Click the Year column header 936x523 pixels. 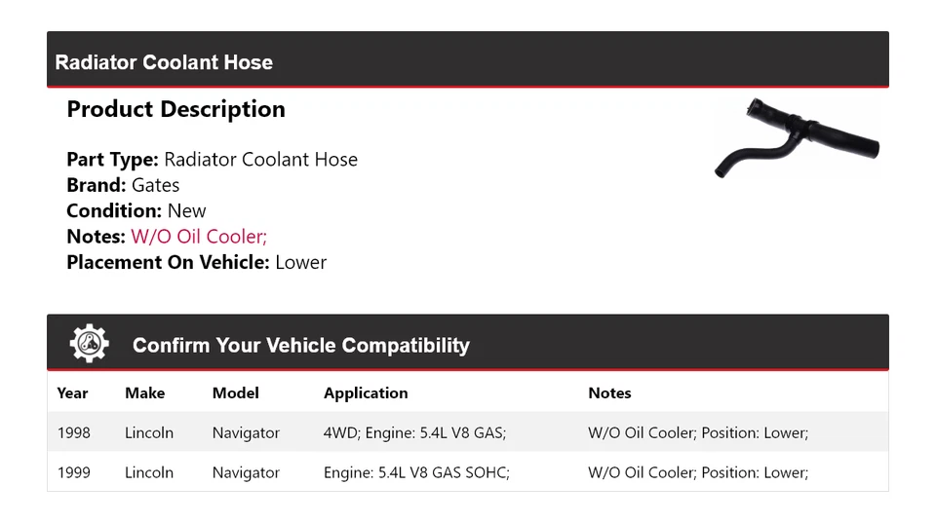click(x=72, y=393)
